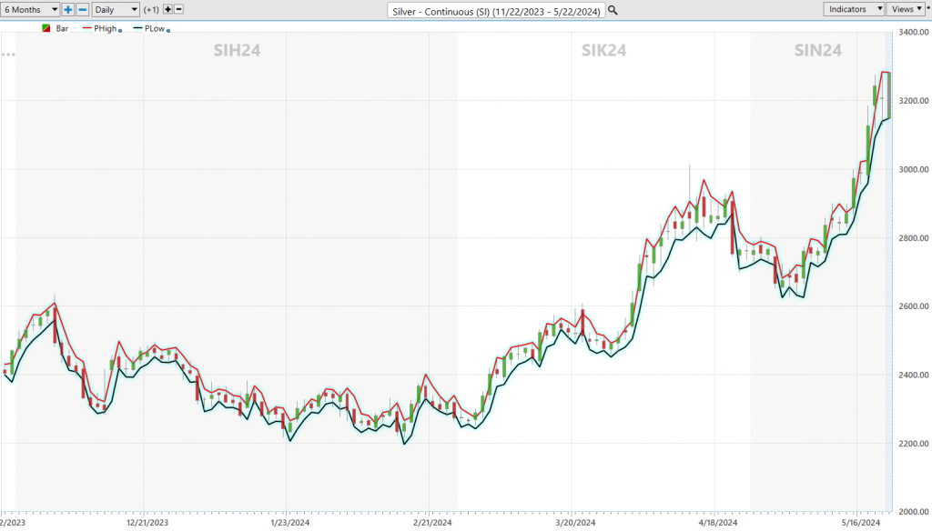Expand the Indicators dropdown
Viewport: 932px width, 531px height.
click(855, 9)
